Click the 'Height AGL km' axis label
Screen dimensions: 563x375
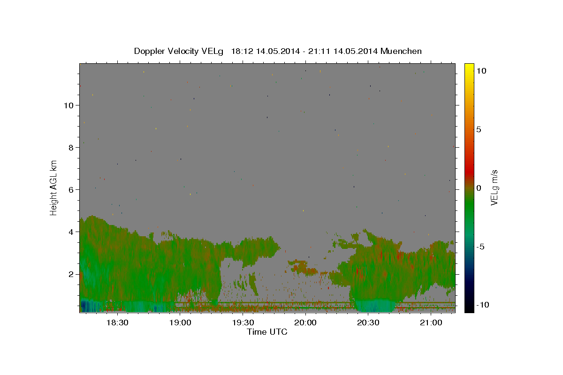coord(54,187)
